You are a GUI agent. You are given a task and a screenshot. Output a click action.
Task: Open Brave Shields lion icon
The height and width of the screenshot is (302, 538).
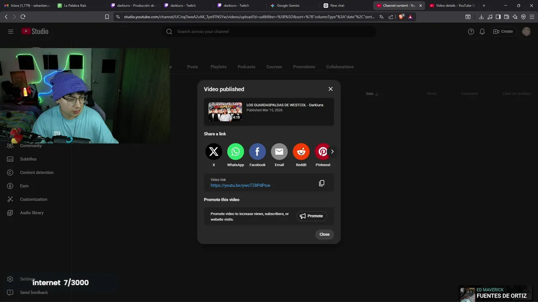(401, 17)
